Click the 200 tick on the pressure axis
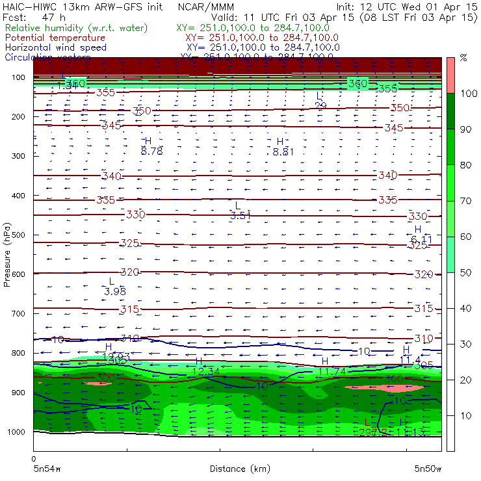This screenshot has height=481, width=481. coord(18,116)
